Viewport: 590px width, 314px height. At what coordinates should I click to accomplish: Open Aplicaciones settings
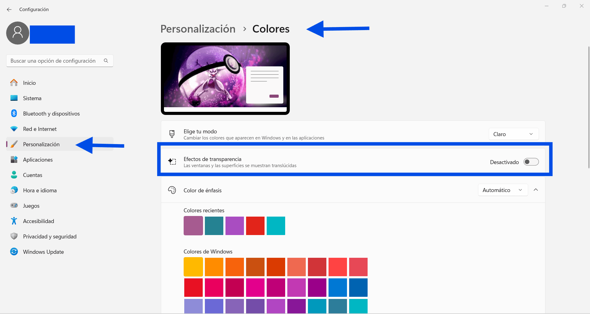point(60,159)
